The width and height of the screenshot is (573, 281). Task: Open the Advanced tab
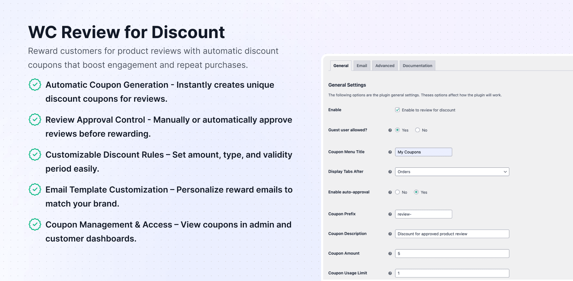(x=385, y=66)
